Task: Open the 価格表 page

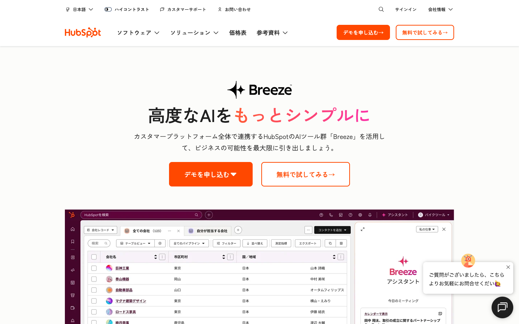Action: (x=238, y=33)
